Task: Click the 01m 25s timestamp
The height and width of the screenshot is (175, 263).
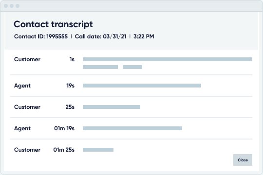Action: tap(64, 150)
